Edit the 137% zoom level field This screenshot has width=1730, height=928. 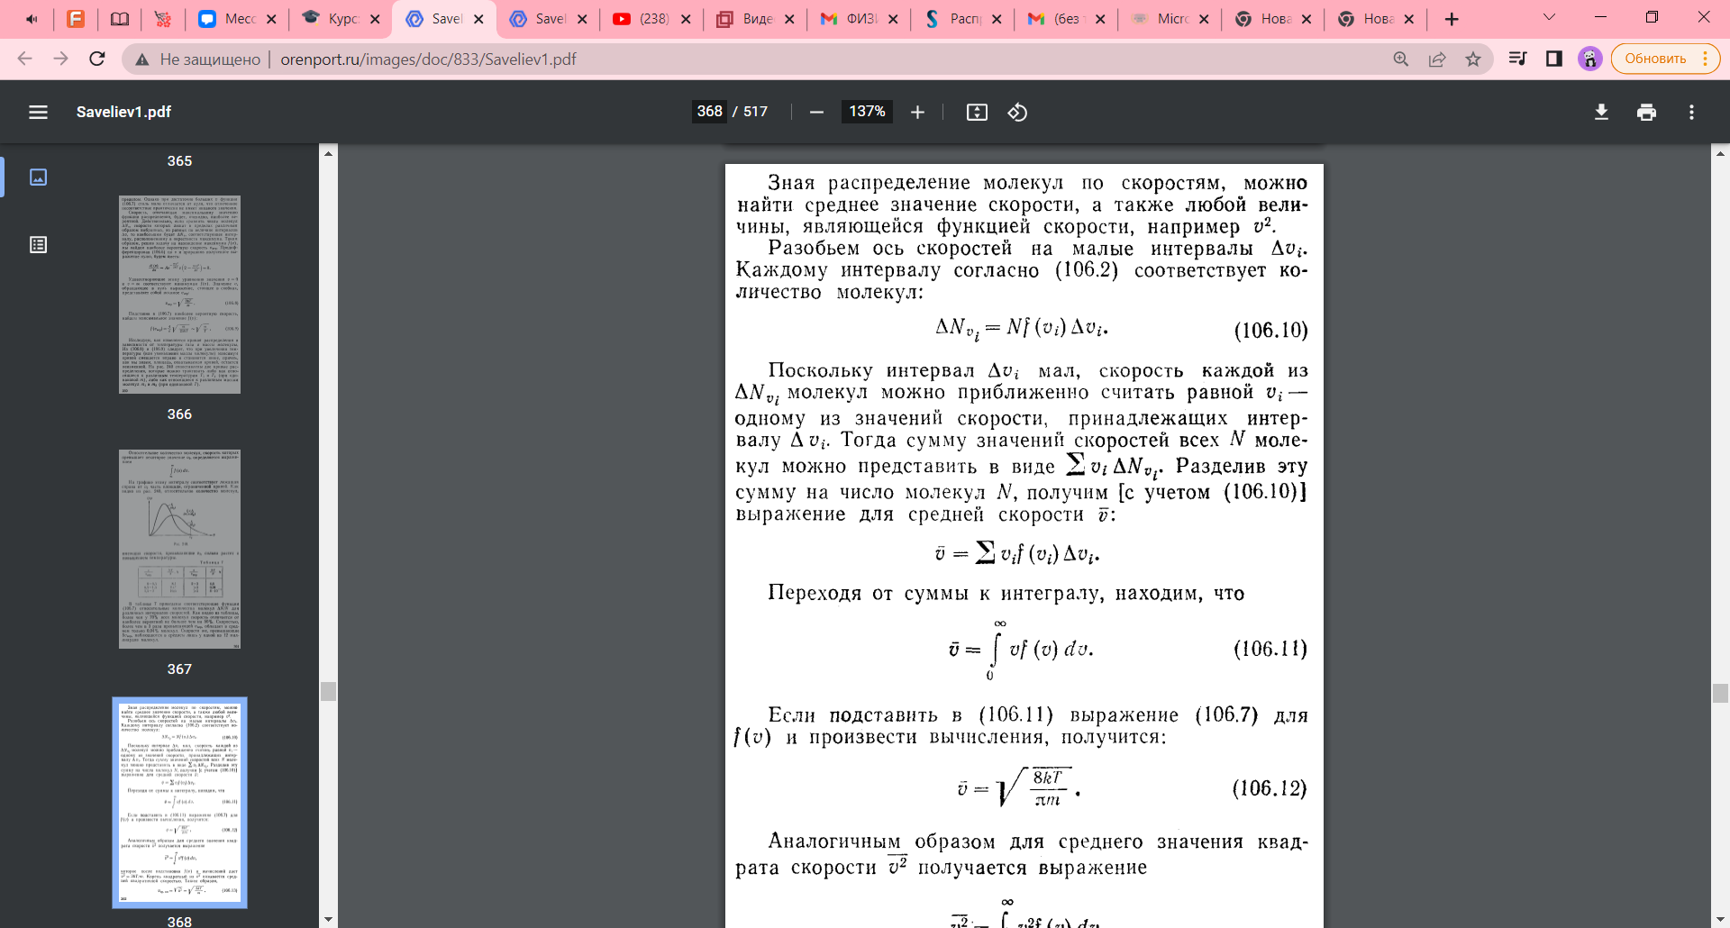[x=867, y=111]
